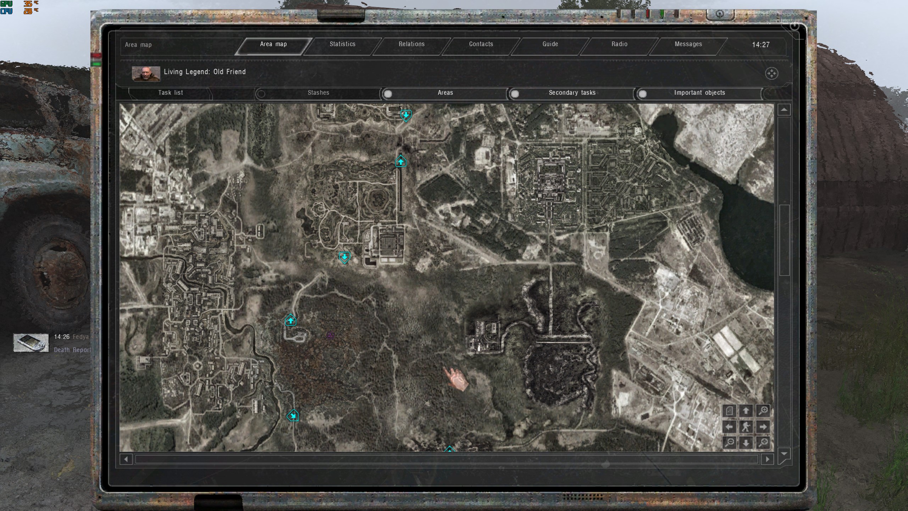Switch to the Statistics tab
Image resolution: width=908 pixels, height=511 pixels.
click(x=342, y=44)
